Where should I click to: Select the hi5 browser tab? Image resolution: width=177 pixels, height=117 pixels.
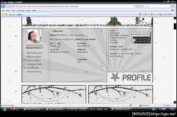(30, 15)
